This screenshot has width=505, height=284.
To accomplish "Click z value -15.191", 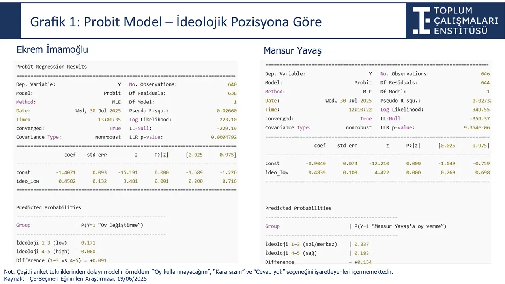I will 128,172.
